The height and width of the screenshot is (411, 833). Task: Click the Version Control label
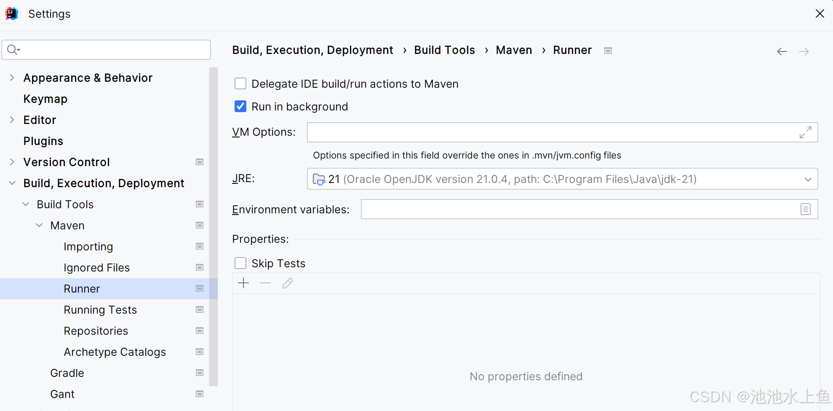[x=67, y=162]
